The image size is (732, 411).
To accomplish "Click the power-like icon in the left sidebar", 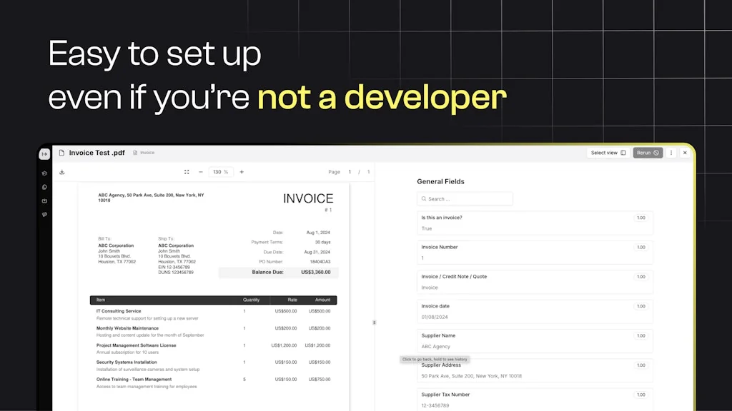I will point(44,201).
